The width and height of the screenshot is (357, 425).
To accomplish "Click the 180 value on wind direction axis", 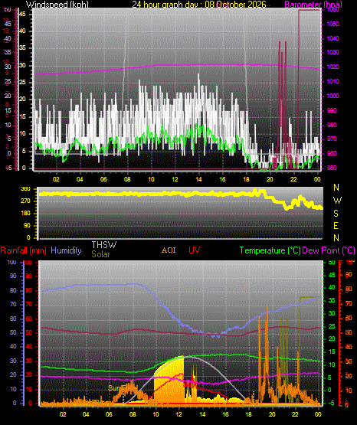I will [25, 214].
